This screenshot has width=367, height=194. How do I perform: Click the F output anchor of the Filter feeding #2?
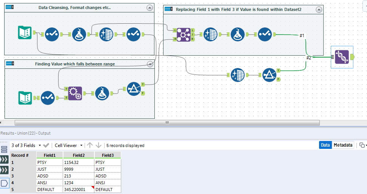[279, 79]
